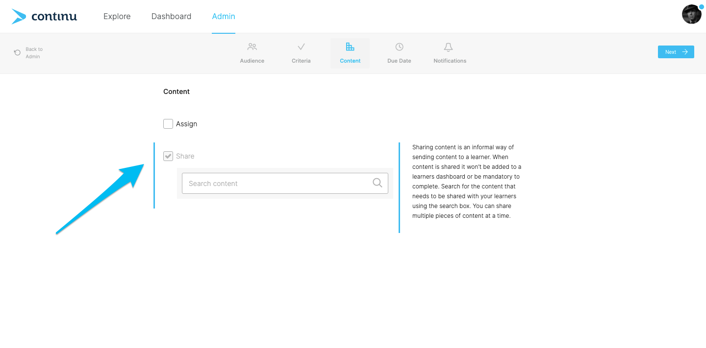Open the Notifications step
This screenshot has height=348, width=706.
(x=450, y=53)
